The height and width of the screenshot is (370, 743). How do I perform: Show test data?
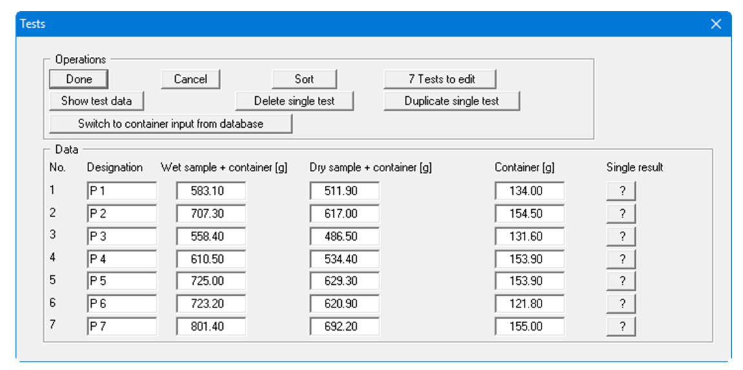[96, 101]
